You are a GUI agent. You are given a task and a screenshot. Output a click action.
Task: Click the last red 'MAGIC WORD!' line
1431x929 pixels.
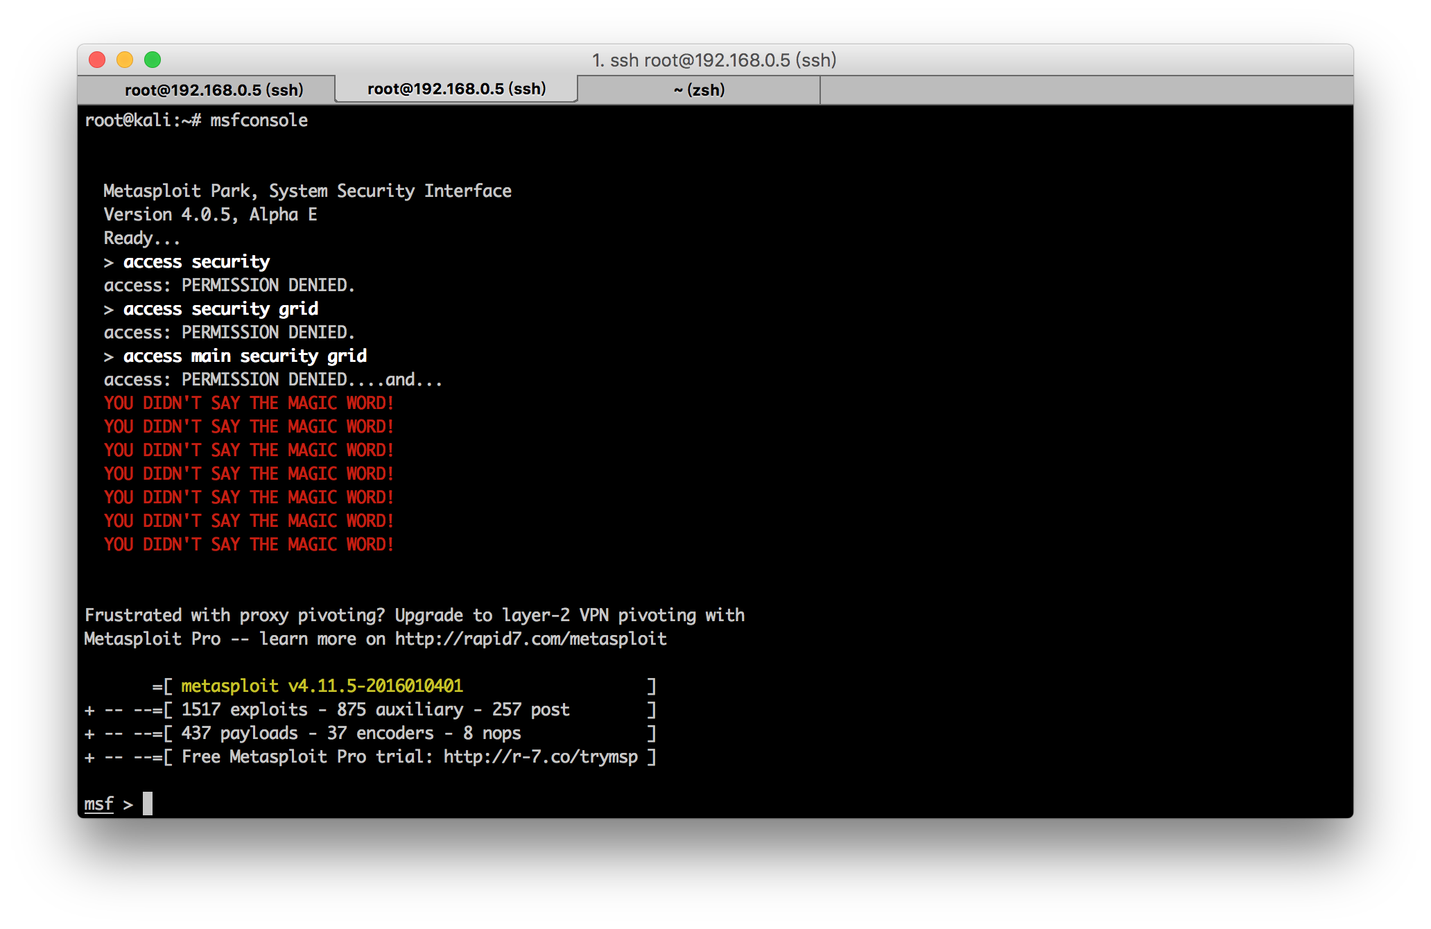(x=249, y=544)
